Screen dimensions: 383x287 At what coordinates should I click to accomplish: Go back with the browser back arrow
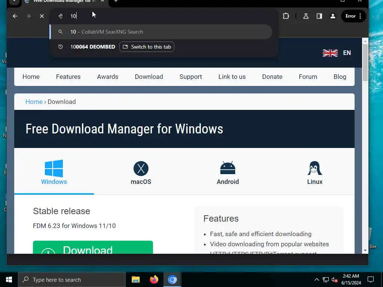(x=15, y=16)
